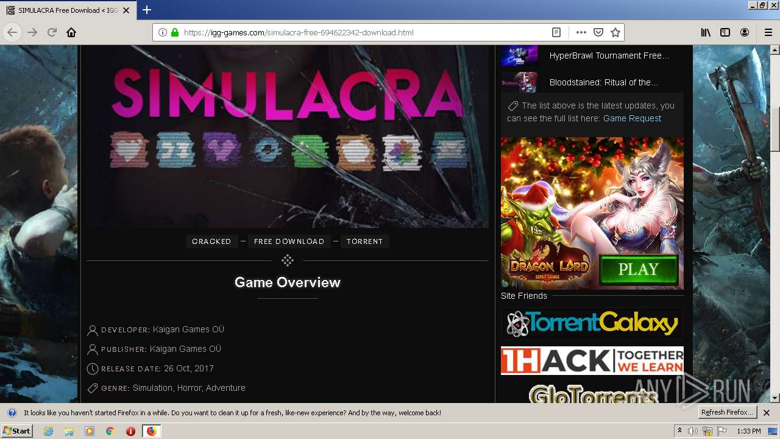This screenshot has width=780, height=439.
Task: Open Windows Media Player from the taskbar
Action: click(90, 431)
